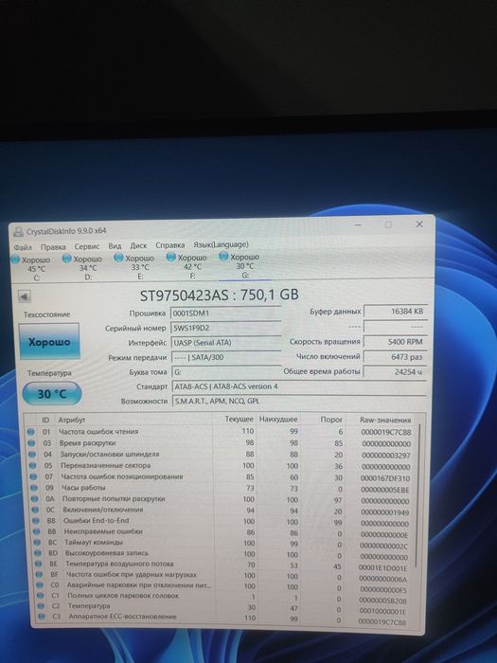Click status icon for Полных циклов парковок головок
The image size is (497, 663).
click(x=40, y=596)
